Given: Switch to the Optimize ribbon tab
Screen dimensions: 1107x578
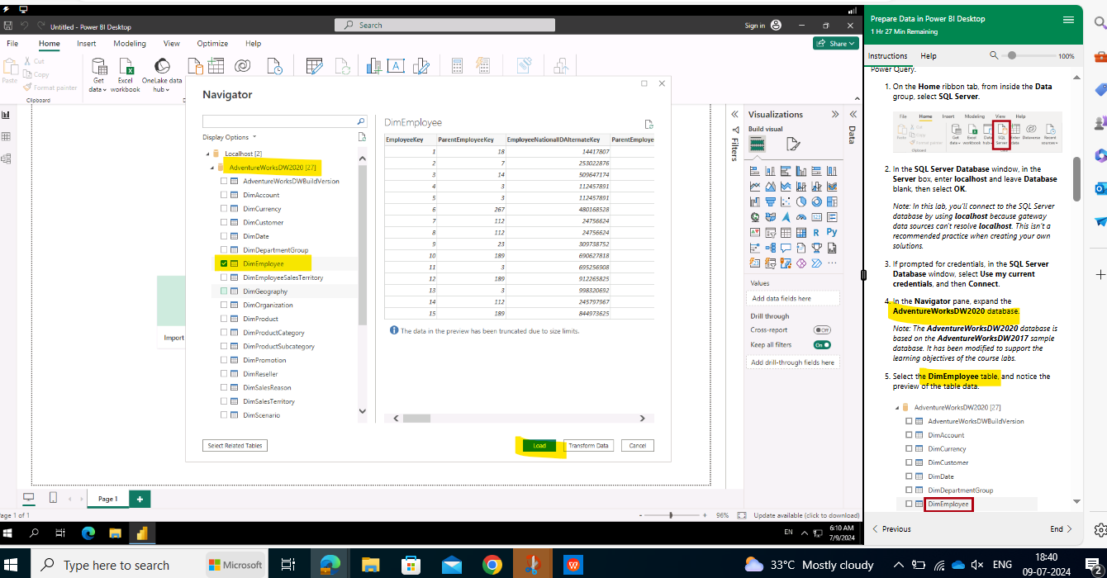Looking at the screenshot, I should click(212, 44).
